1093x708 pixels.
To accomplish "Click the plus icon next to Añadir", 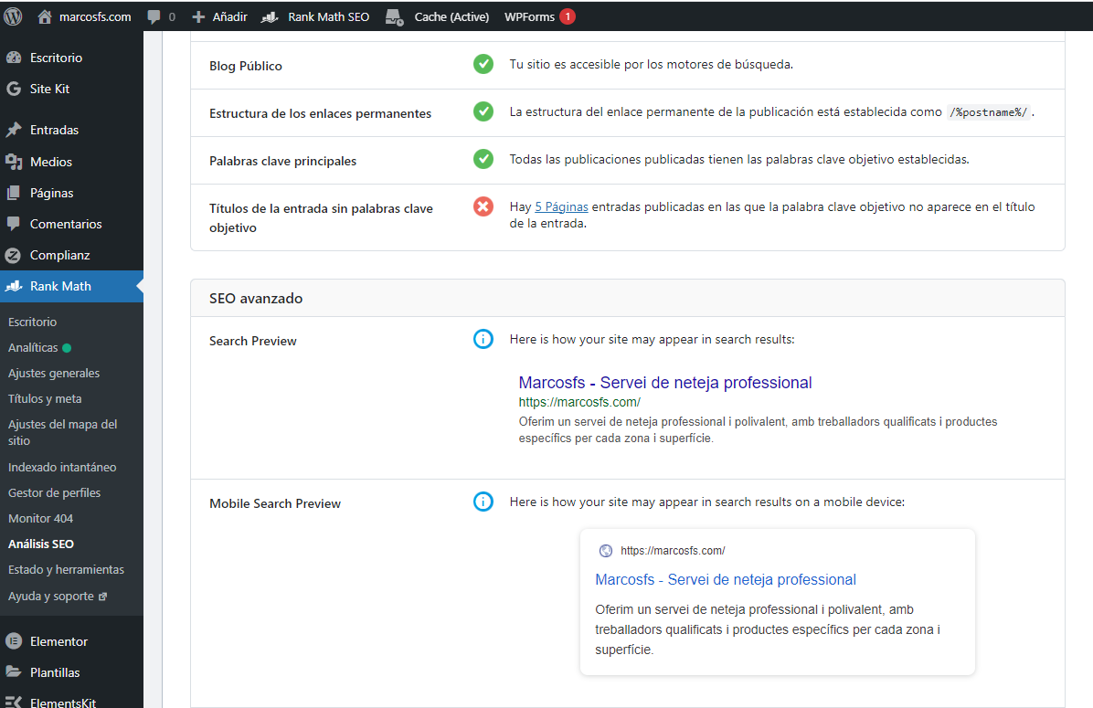I will pos(198,16).
